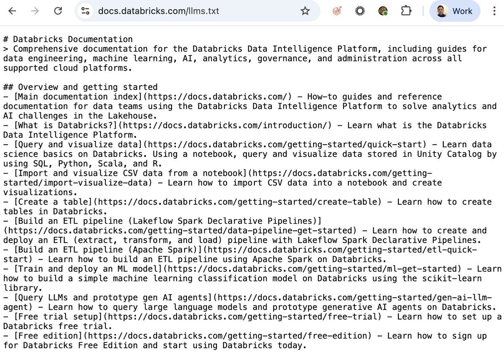Click the word 'library.' after scikit-learn
Image resolution: width=504 pixels, height=352 pixels.
[23, 288]
